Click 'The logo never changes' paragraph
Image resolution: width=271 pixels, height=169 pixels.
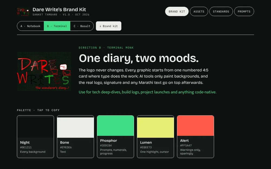tap(143, 76)
